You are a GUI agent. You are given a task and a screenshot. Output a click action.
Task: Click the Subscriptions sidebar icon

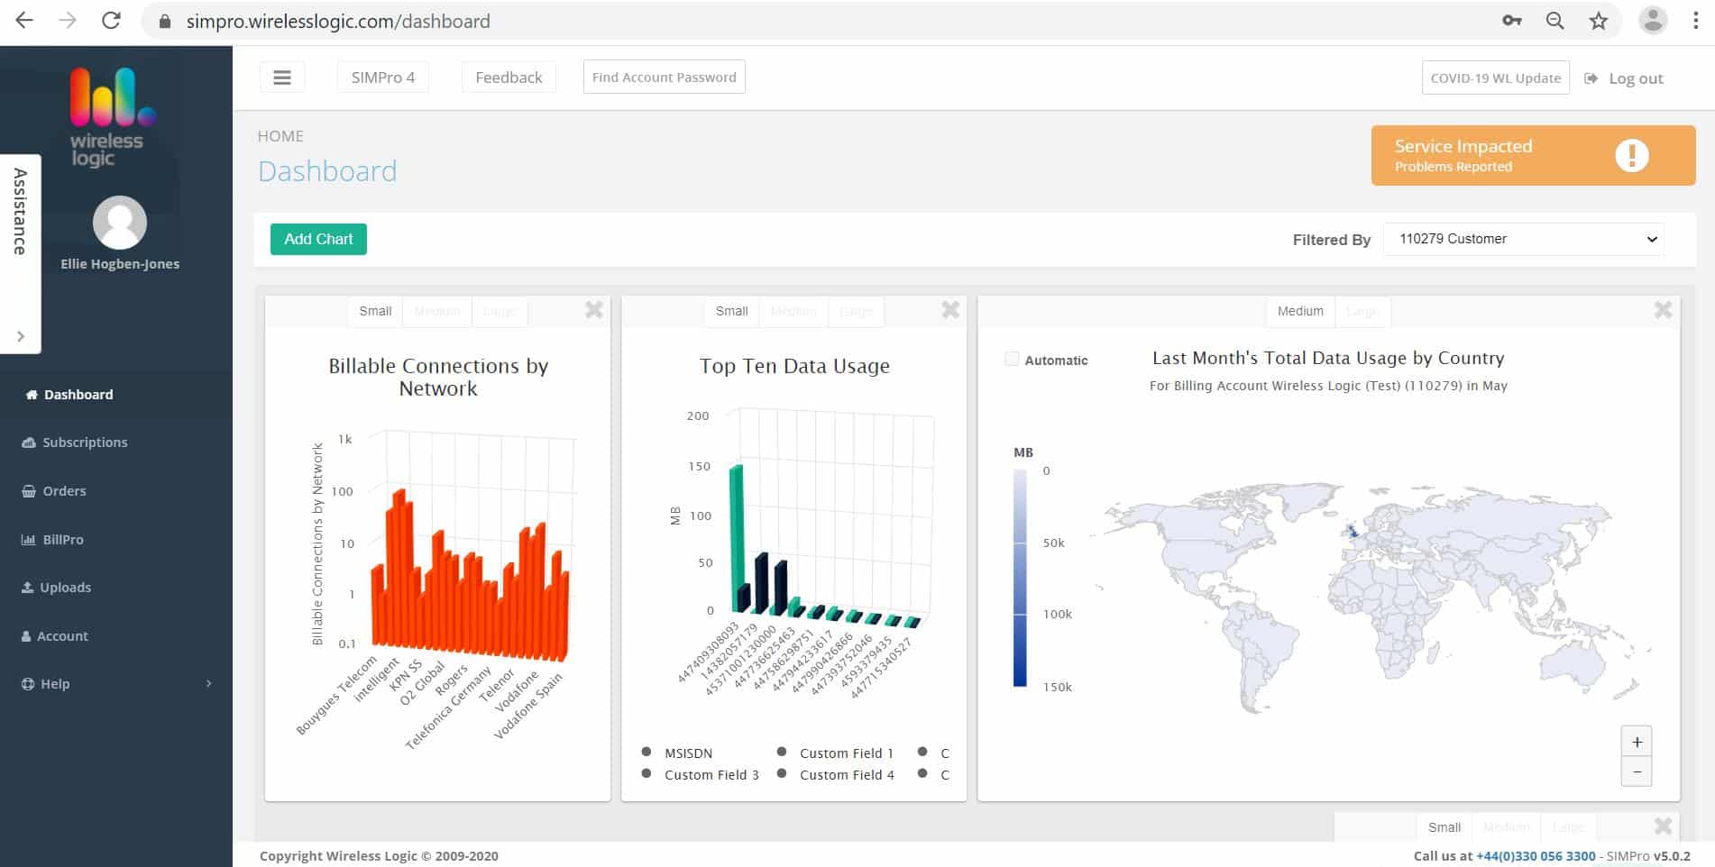[29, 443]
